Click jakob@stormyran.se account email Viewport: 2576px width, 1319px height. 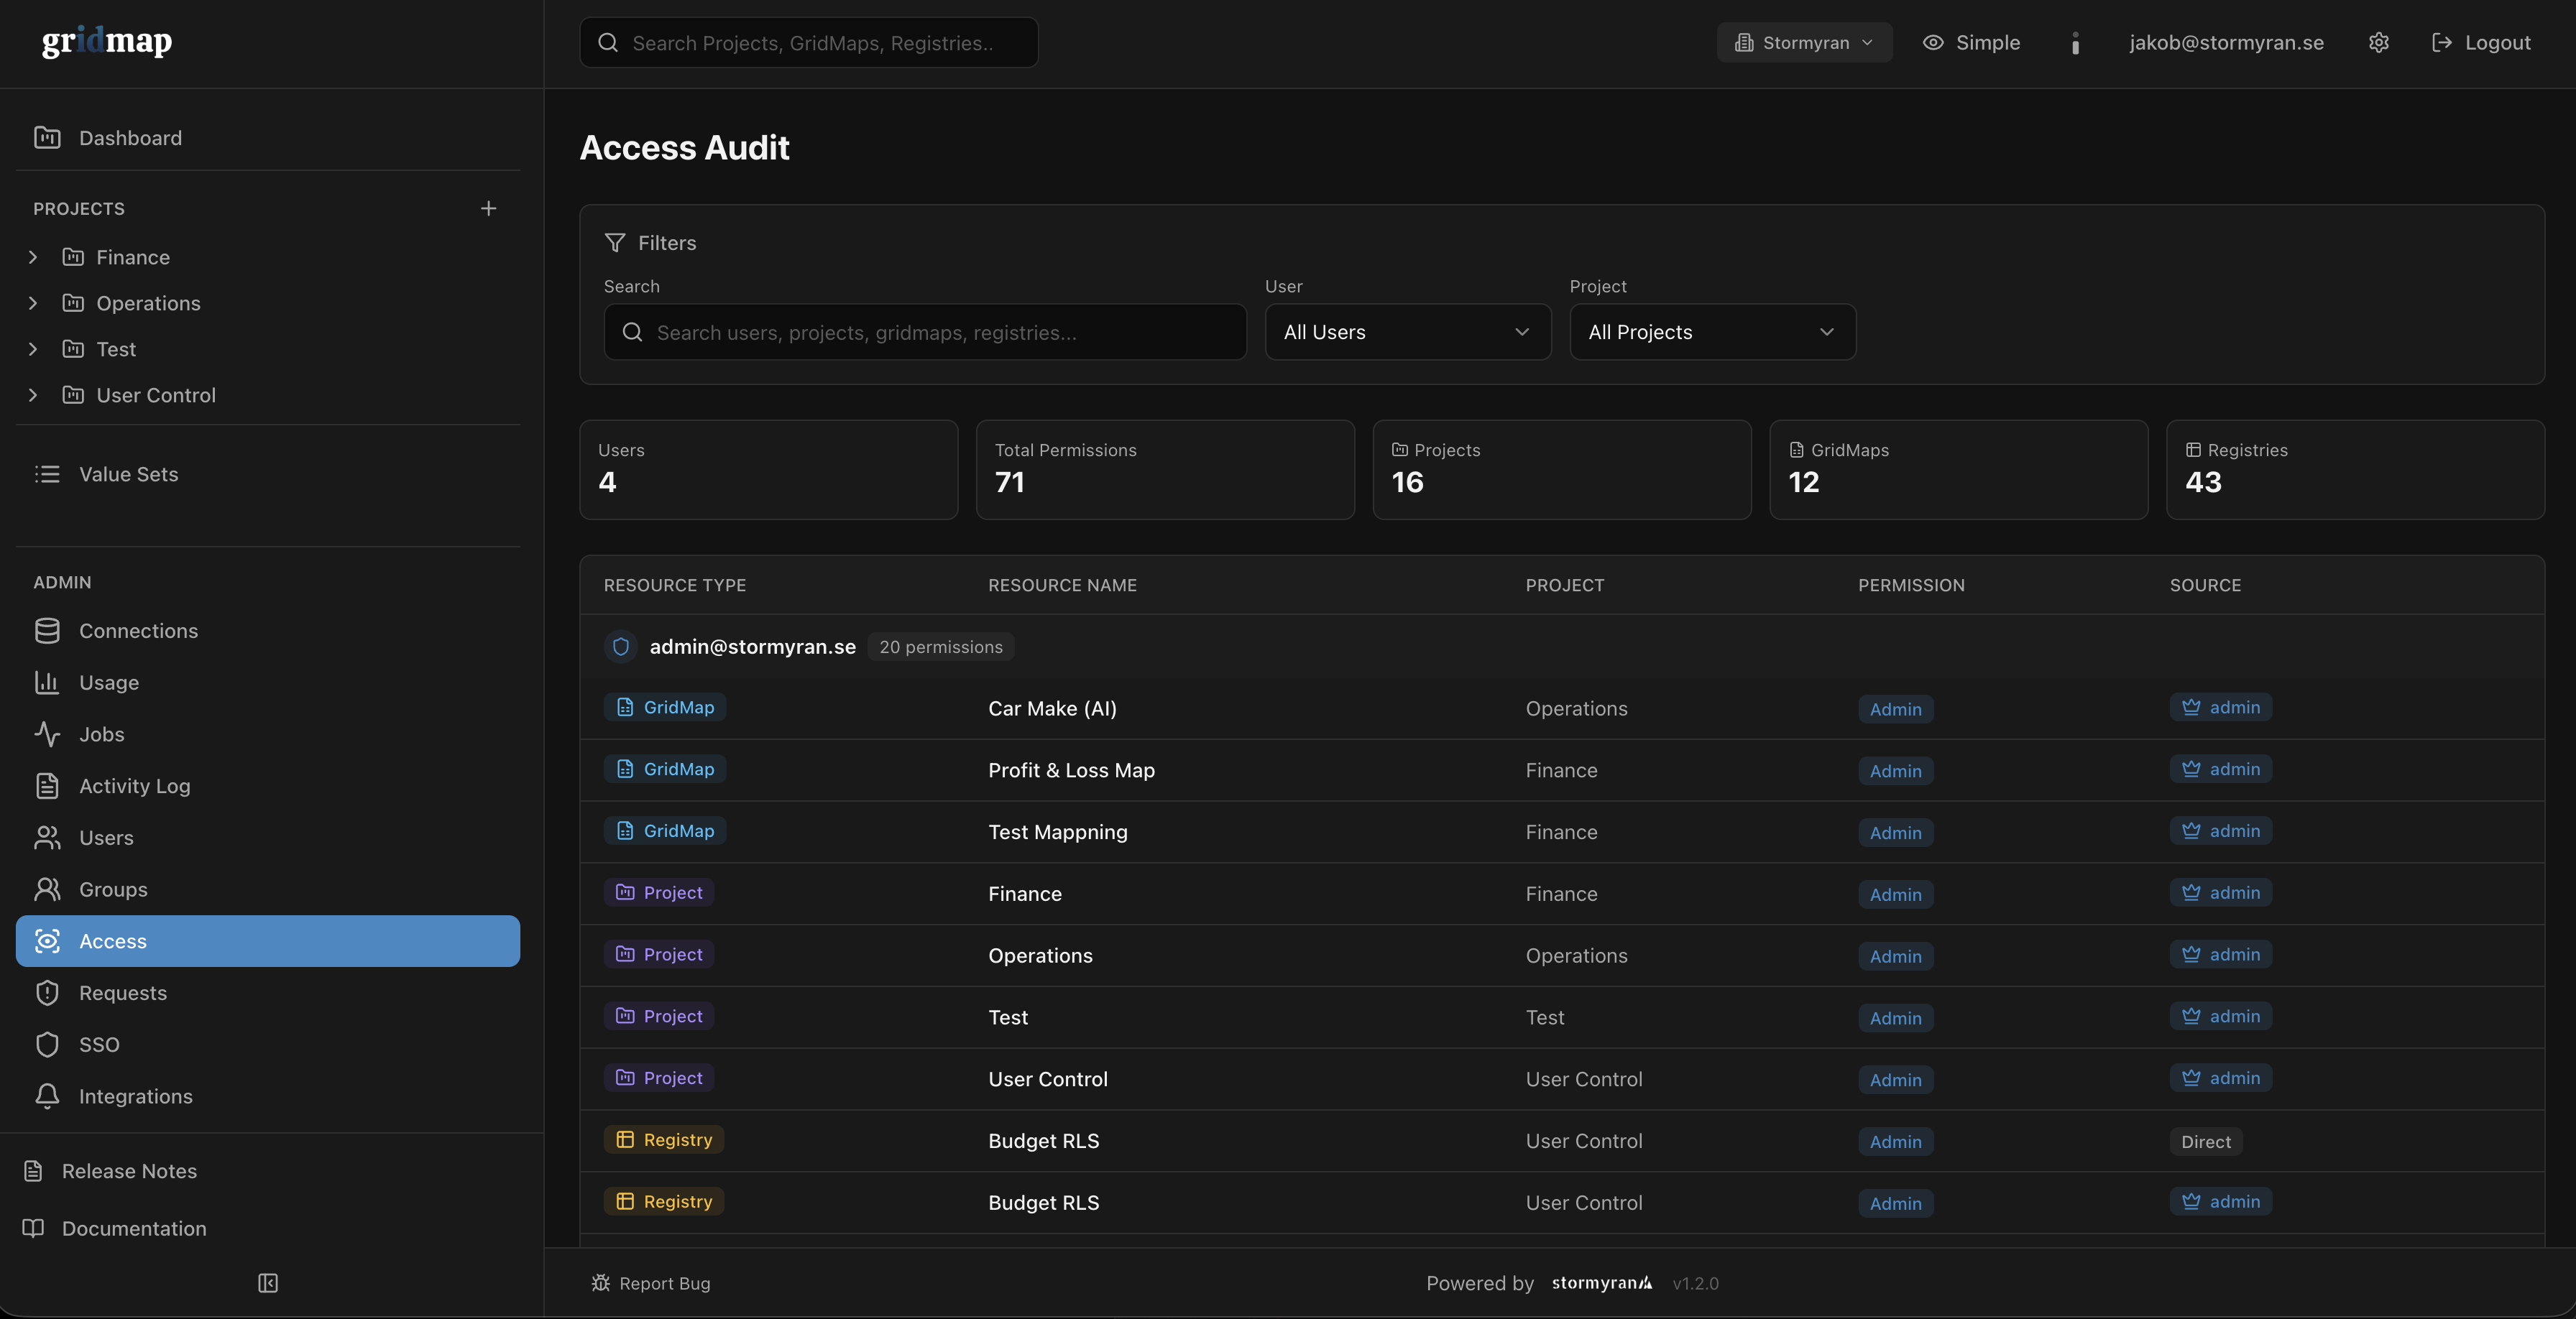(2226, 42)
